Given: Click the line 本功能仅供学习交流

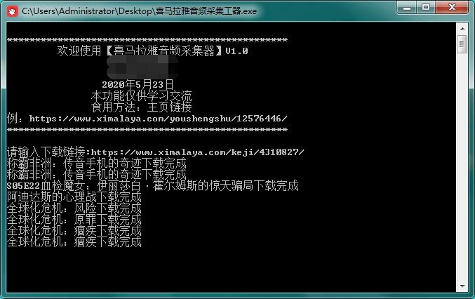Looking at the screenshot, I should pos(141,96).
